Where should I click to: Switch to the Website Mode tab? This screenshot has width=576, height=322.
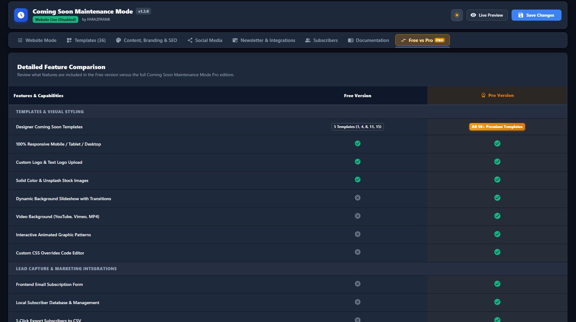tap(37, 40)
